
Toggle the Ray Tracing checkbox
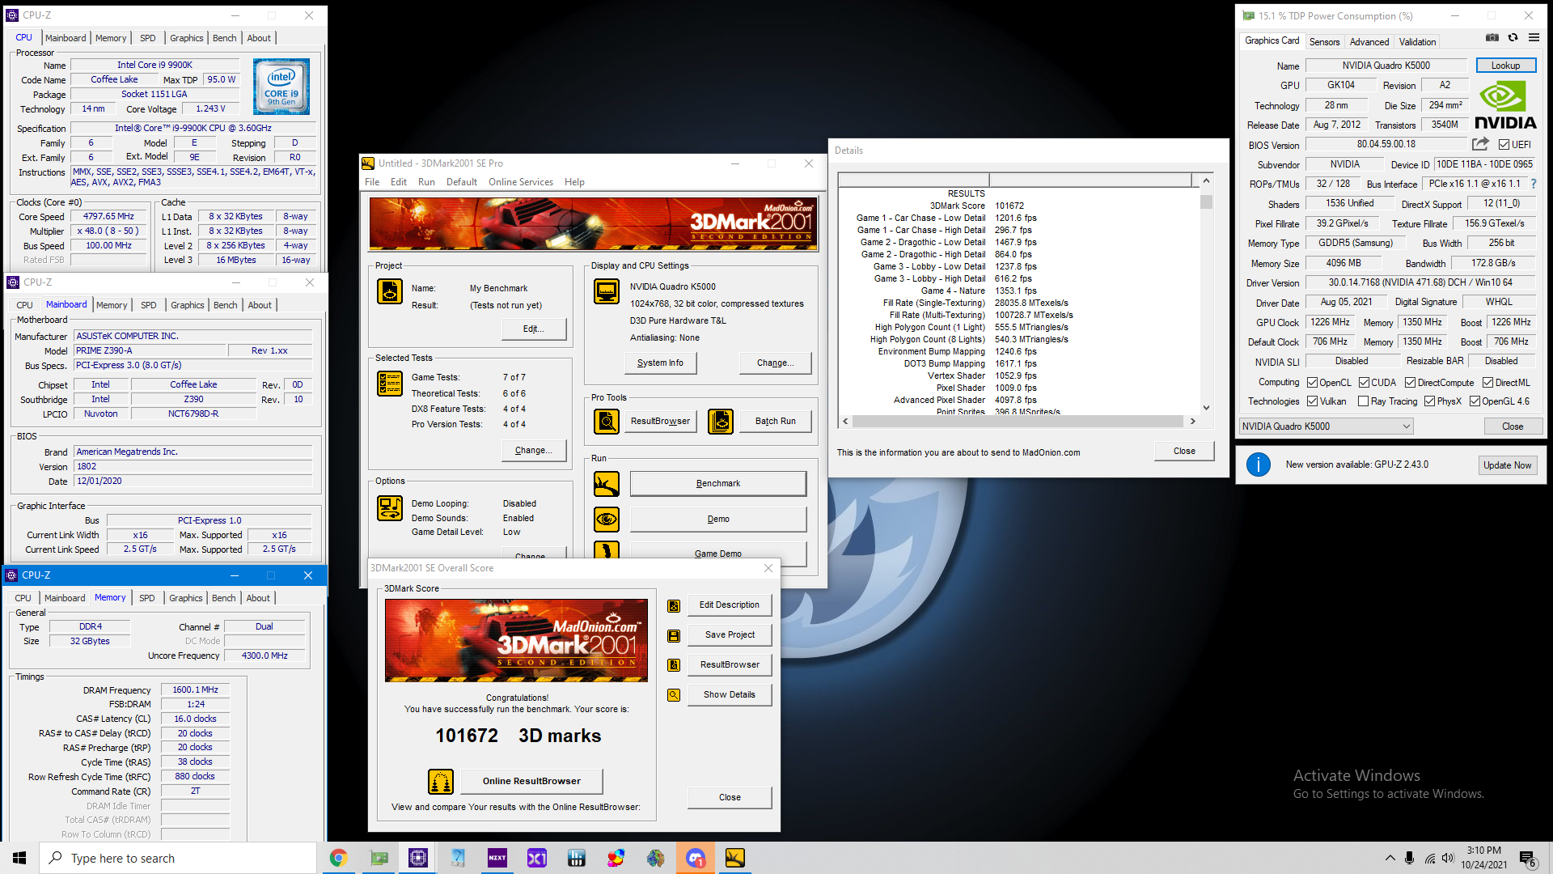click(1363, 401)
